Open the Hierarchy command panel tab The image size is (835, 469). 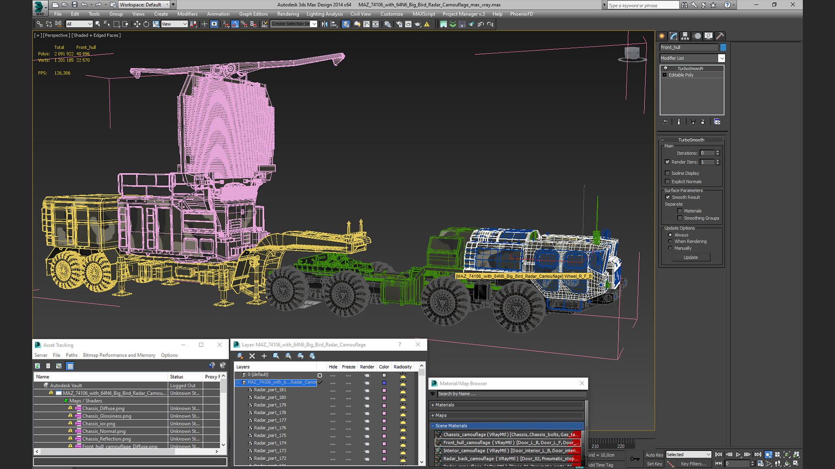coord(685,36)
